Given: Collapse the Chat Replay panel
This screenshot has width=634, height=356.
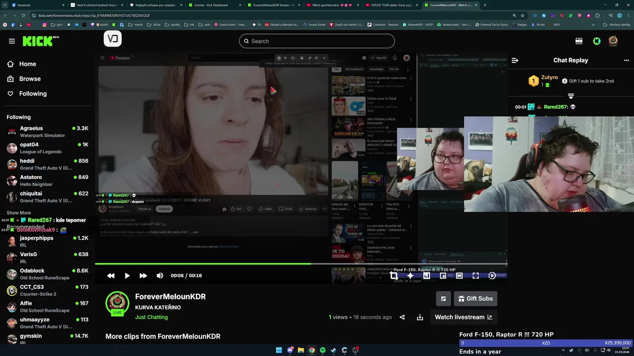Looking at the screenshot, I should click(x=515, y=60).
